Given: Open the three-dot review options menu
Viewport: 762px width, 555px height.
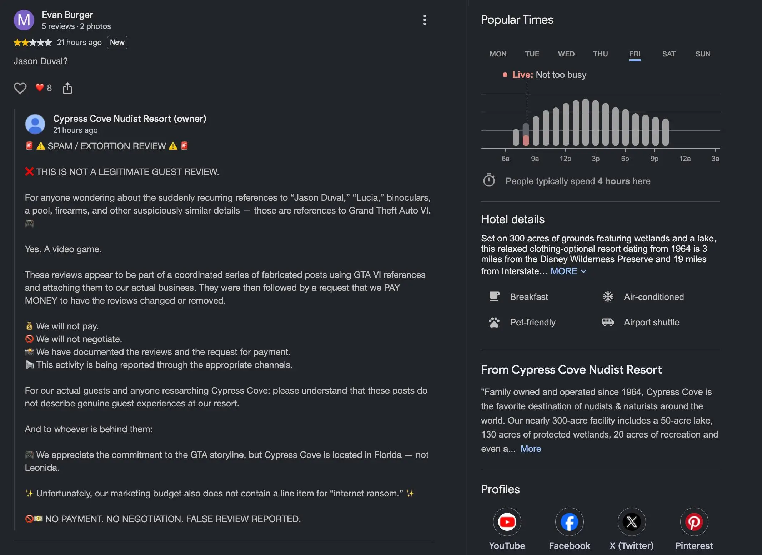Looking at the screenshot, I should [x=425, y=20].
